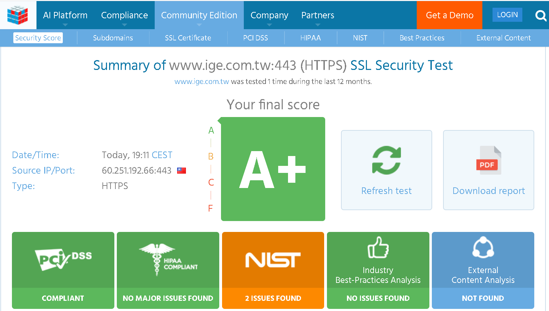Viewport: 549px width, 311px height.
Task: Click the Get a Demo button
Action: tap(450, 15)
